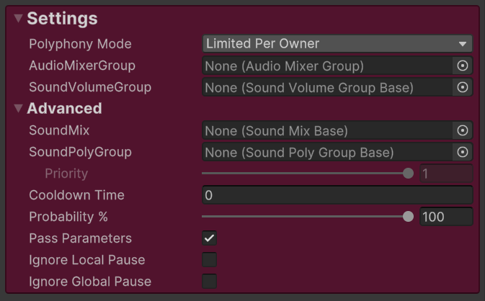Enable the Ignore Global Pause checkbox
The height and width of the screenshot is (301, 485).
click(x=210, y=282)
